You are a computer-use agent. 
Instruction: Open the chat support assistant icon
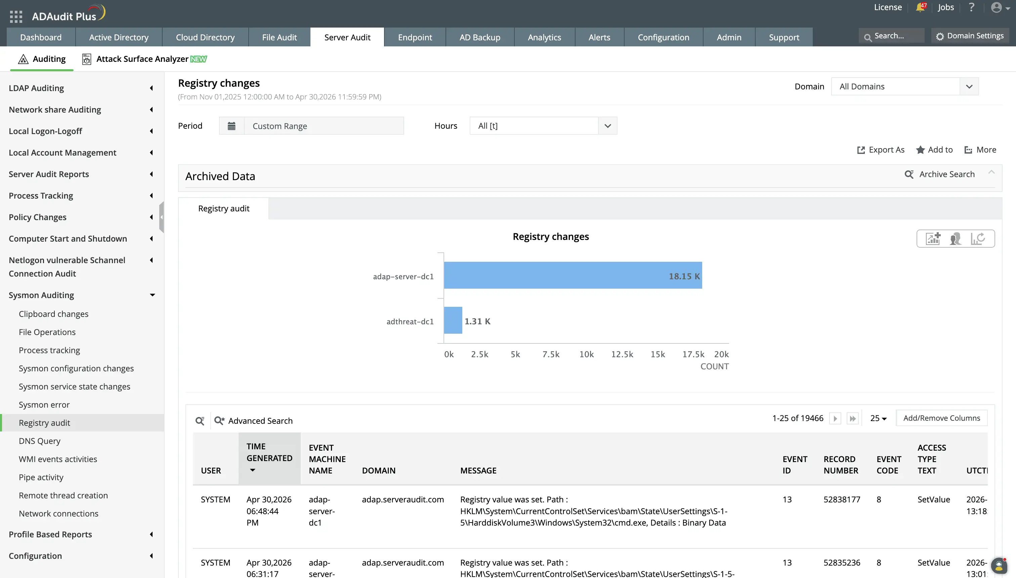999,566
